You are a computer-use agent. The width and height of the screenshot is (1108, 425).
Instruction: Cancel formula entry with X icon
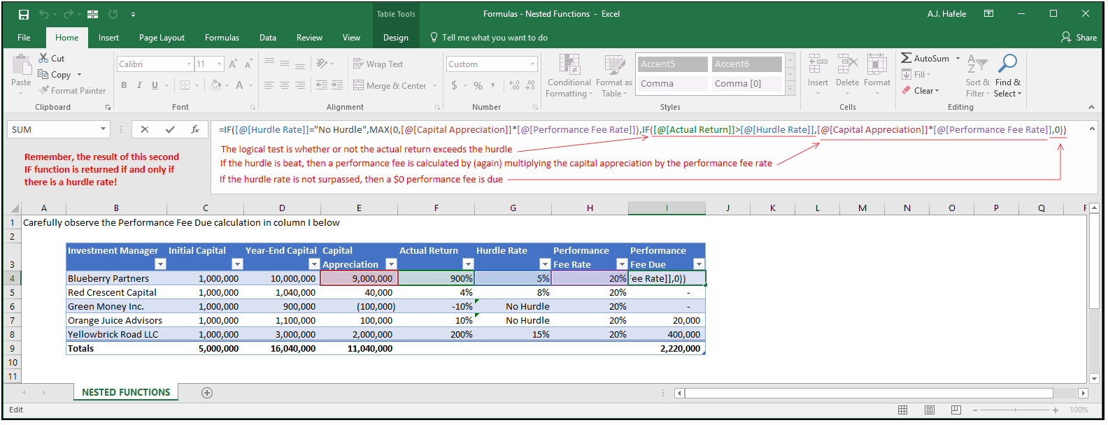point(144,129)
